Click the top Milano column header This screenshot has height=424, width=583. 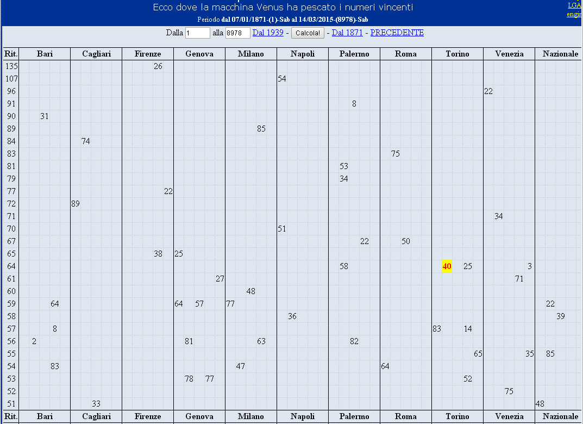pos(251,54)
